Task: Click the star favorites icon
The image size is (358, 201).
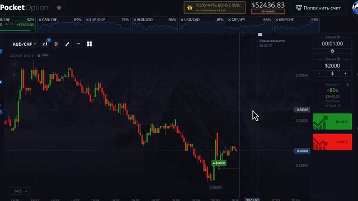Action: coord(59,8)
